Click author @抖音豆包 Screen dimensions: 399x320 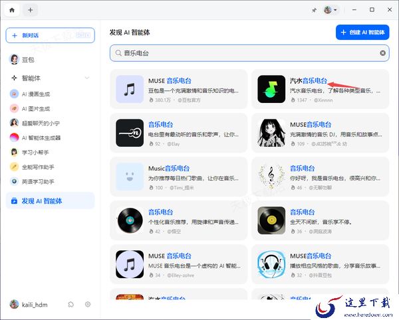[320, 276]
